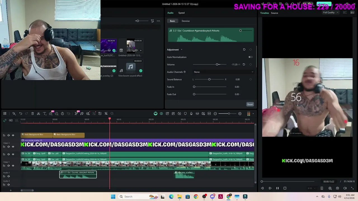Switch preview to Timeline tab
The width and height of the screenshot is (358, 201).
[x=265, y=13]
